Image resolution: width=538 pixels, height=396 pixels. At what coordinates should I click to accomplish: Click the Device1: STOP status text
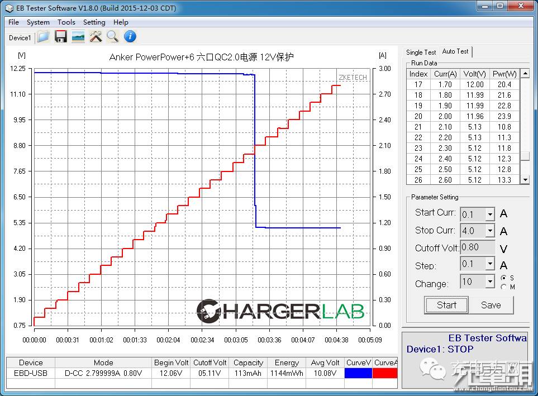pos(440,349)
